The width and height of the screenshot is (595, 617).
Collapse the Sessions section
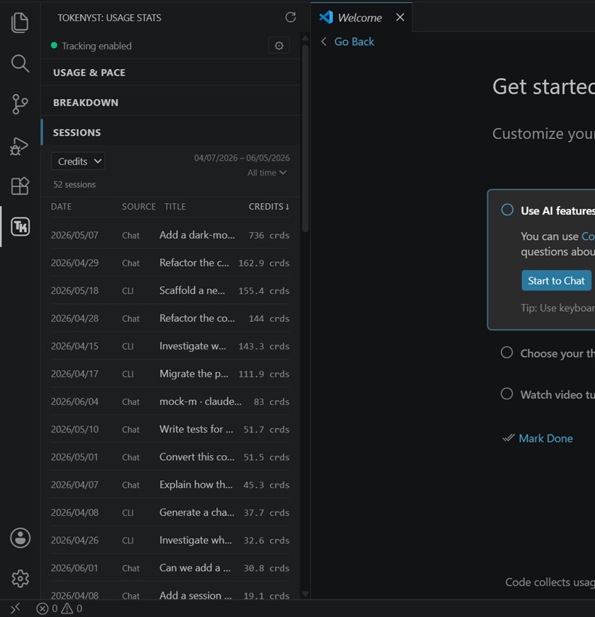[170, 132]
